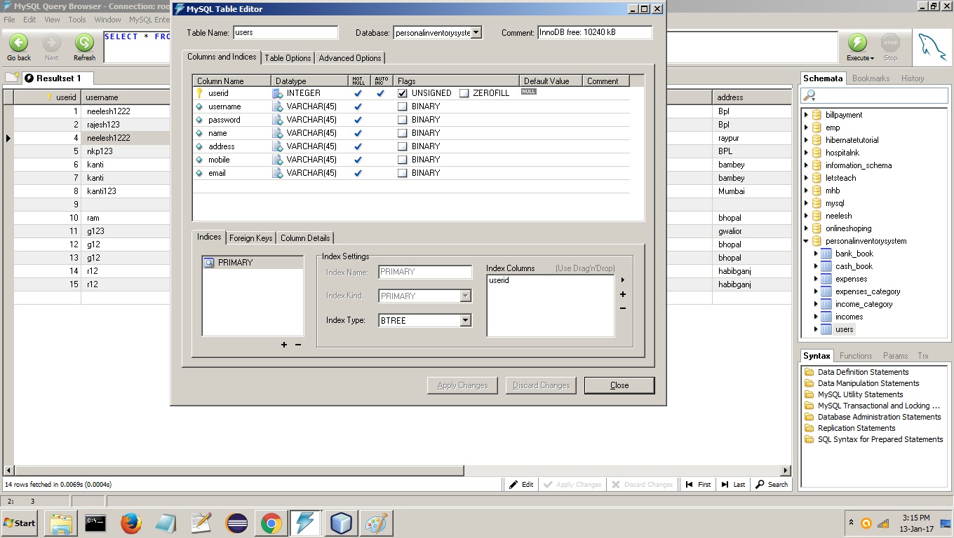Toggle BINARY flag for address column
The height and width of the screenshot is (538, 954).
403,146
